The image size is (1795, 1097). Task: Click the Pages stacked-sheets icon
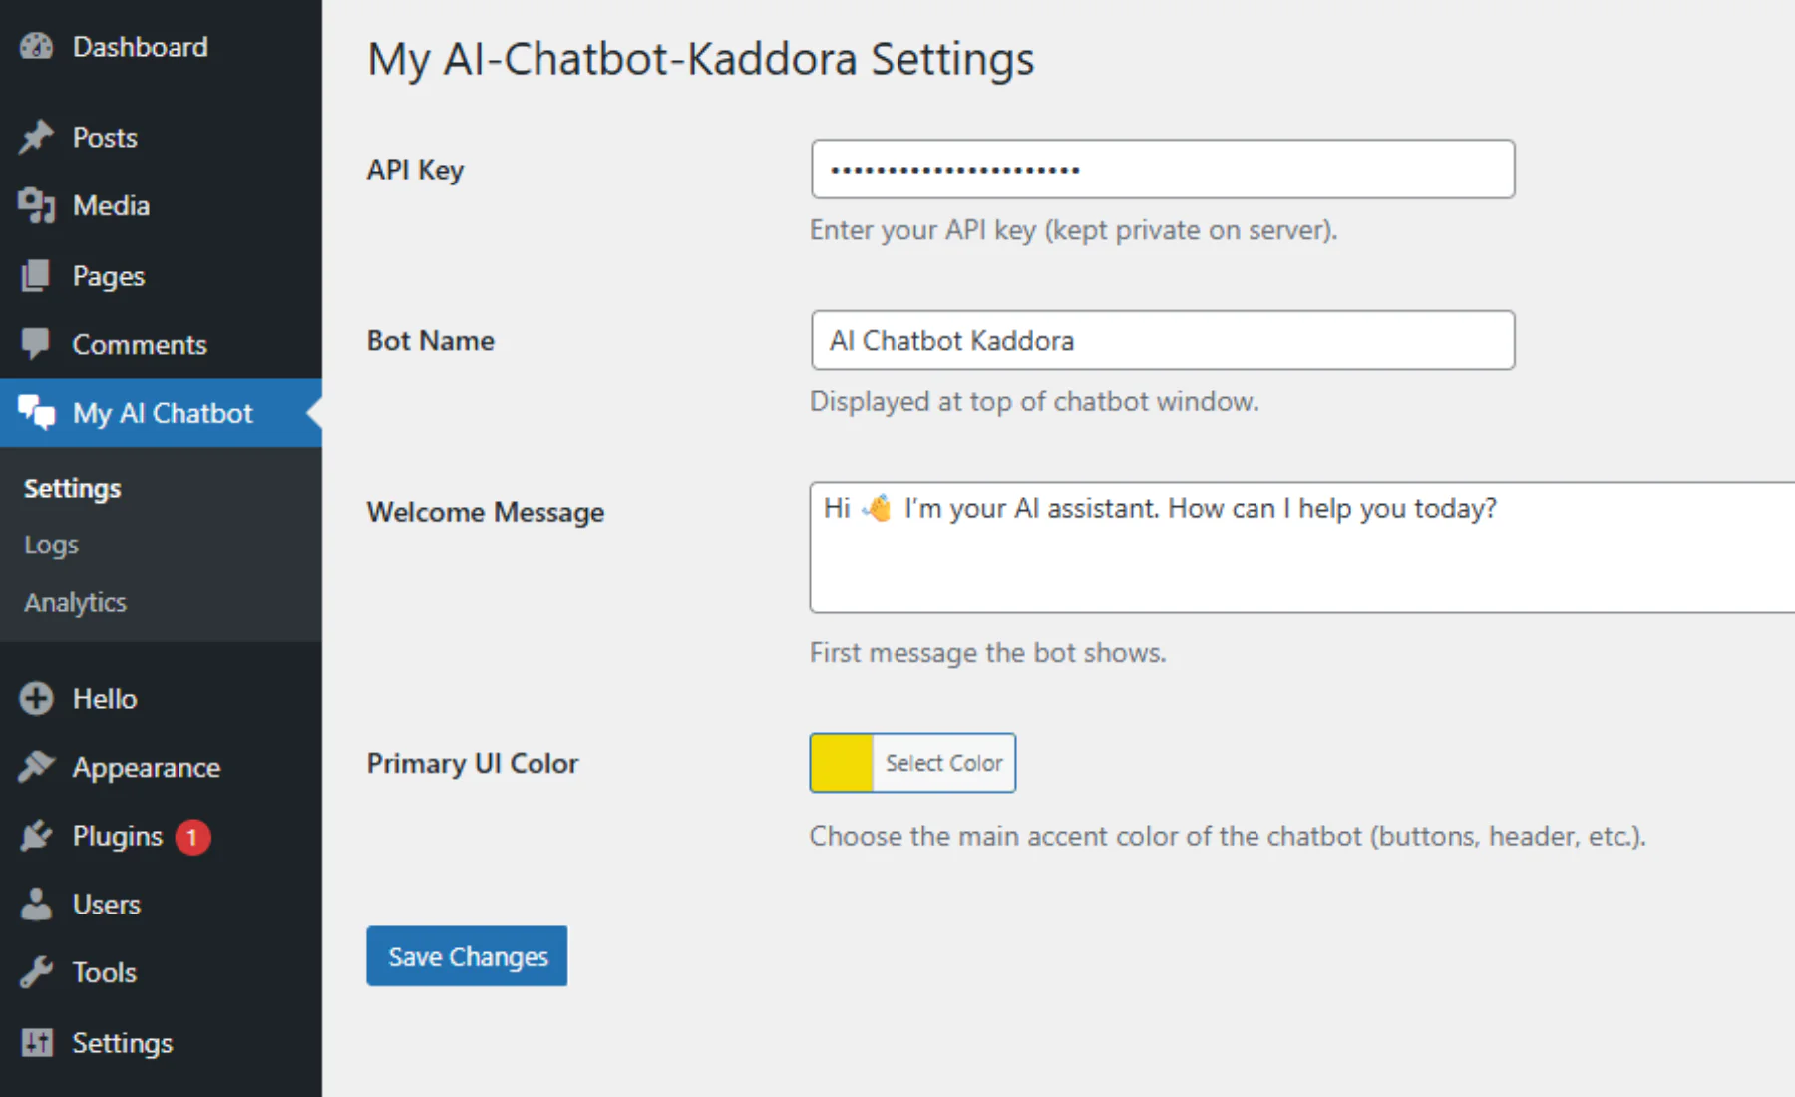[37, 276]
